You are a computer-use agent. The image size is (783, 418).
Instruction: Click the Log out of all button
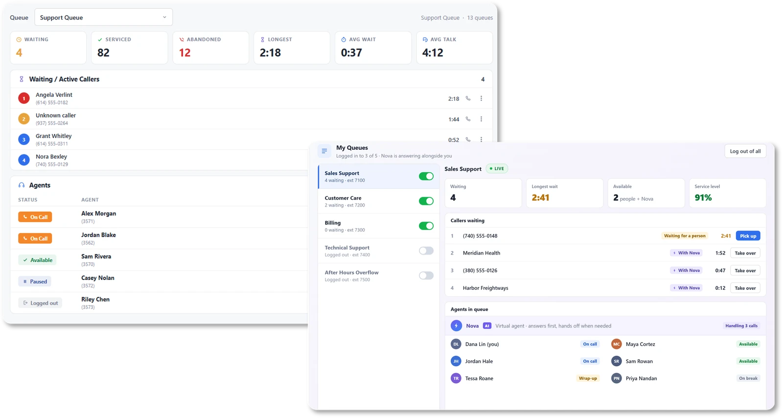745,151
